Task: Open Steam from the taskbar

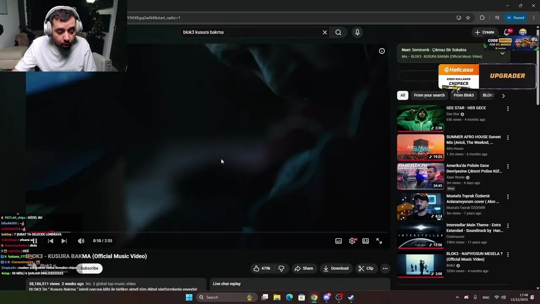Action: [351, 297]
